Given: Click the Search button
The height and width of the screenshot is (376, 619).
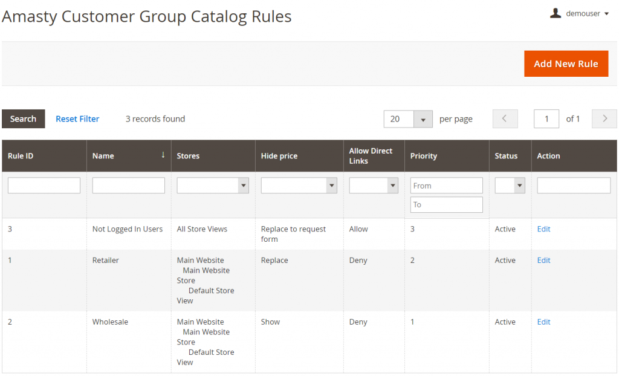Looking at the screenshot, I should [24, 118].
